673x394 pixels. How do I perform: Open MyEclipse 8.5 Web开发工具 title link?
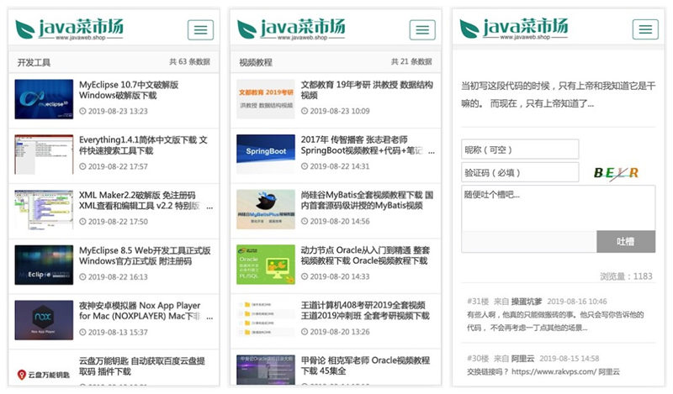pos(145,255)
